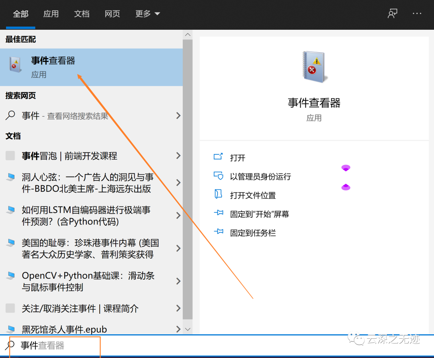The image size is (434, 358).
Task: Click the 以管理员身份运行 shield icon
Action: tap(219, 176)
